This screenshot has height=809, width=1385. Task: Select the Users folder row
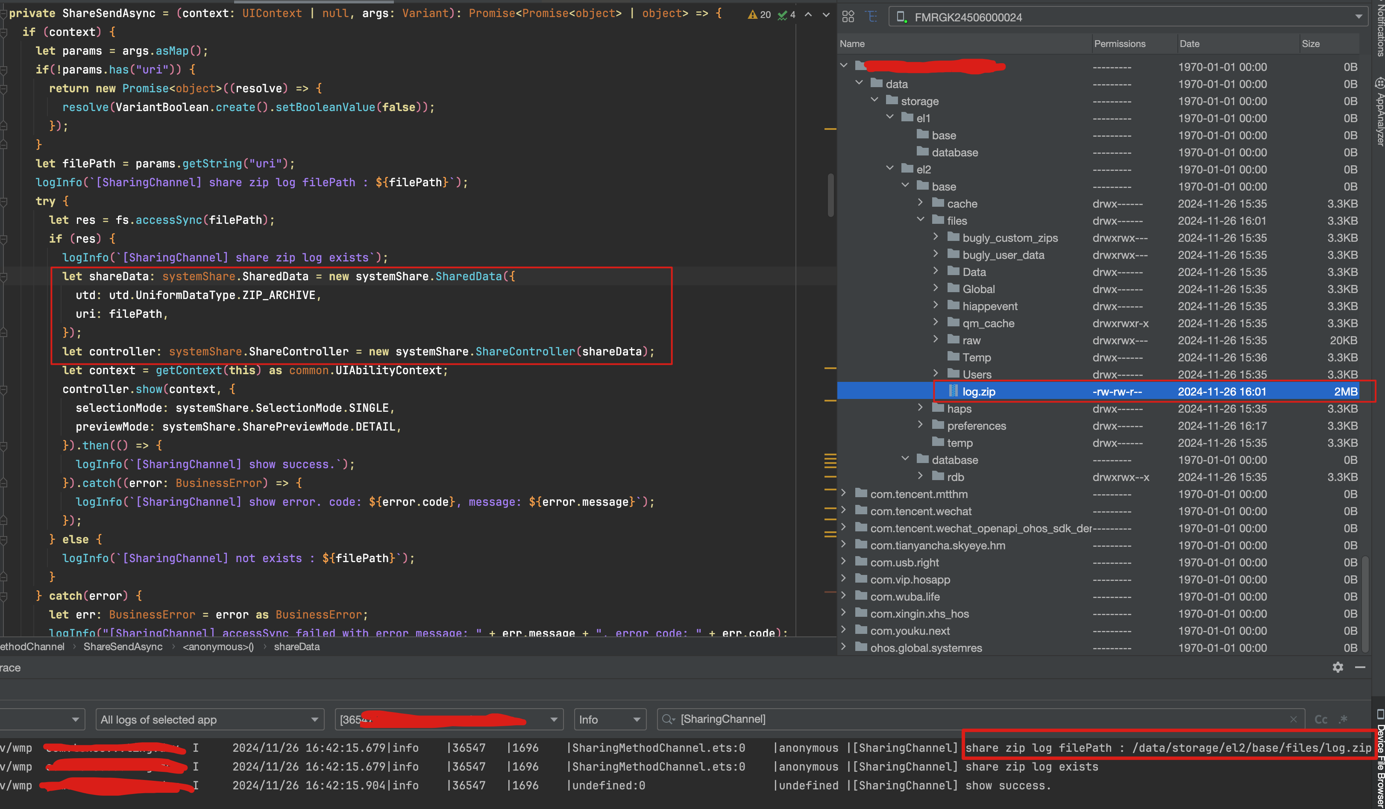(1099, 374)
